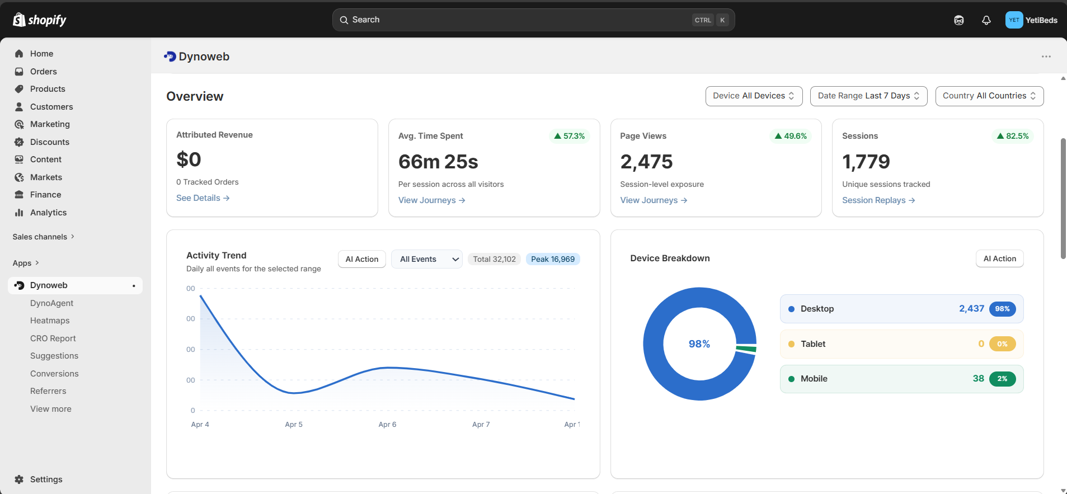Click the Session Replays link
The height and width of the screenshot is (494, 1067).
pyautogui.click(x=878, y=200)
